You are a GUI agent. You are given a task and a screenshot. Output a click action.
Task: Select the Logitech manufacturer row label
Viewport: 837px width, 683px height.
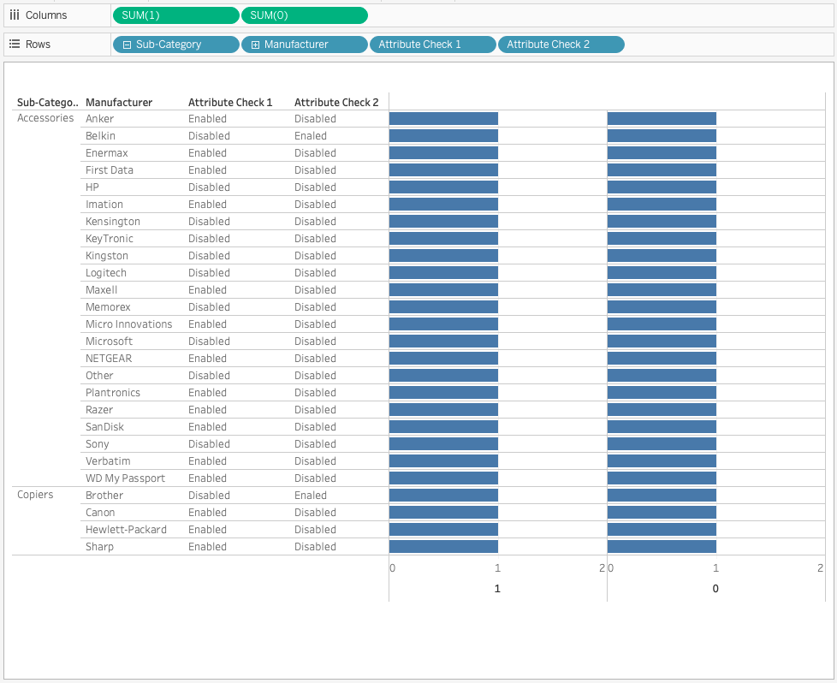[x=106, y=273]
